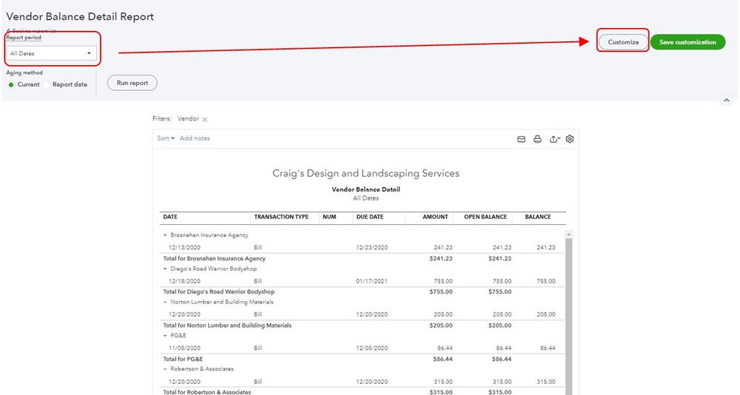Screen dimensions: 740x395
Task: Click the Customize button
Action: [623, 42]
